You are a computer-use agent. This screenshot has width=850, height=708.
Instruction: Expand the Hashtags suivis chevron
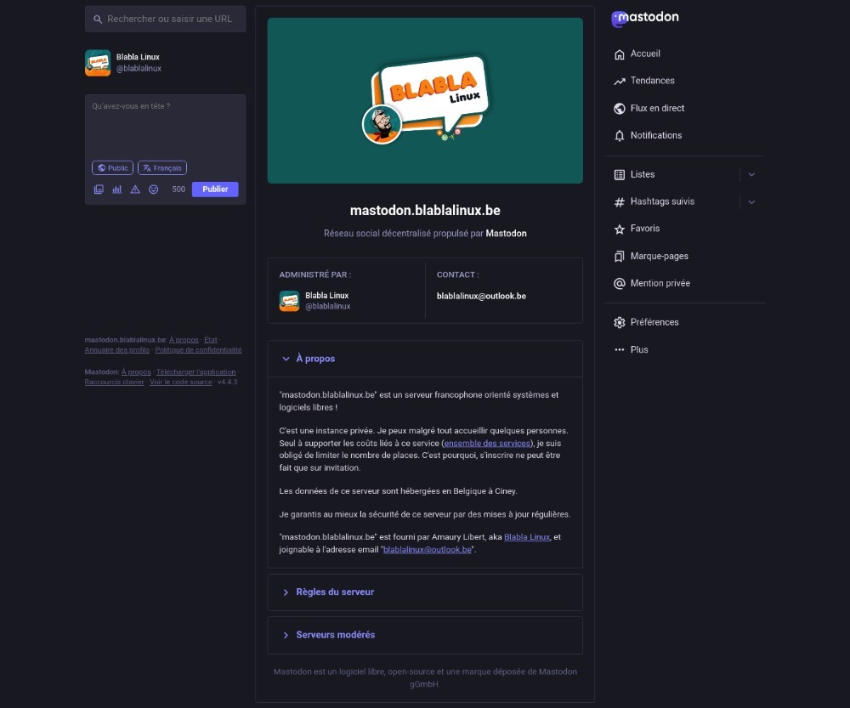coord(751,201)
